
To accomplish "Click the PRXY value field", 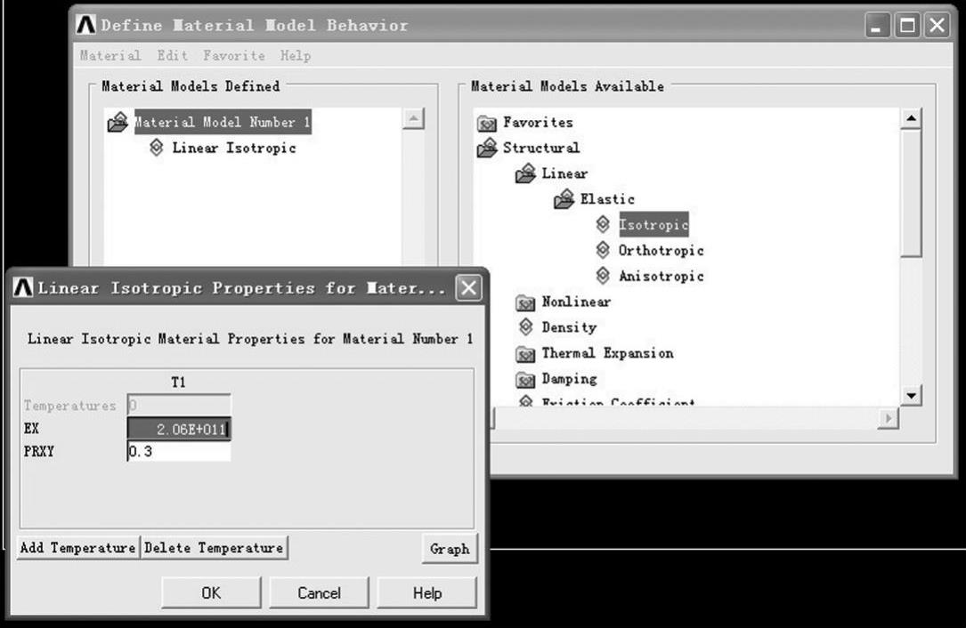I will pos(179,451).
